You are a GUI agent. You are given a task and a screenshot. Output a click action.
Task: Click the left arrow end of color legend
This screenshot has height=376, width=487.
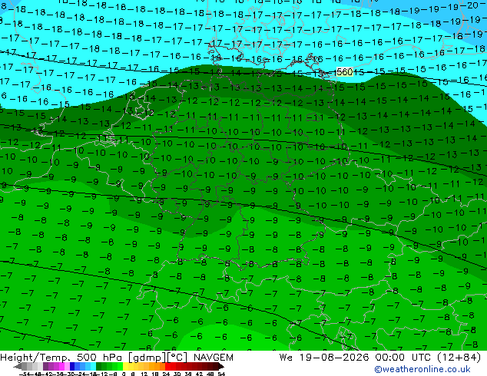pyautogui.click(x=18, y=367)
